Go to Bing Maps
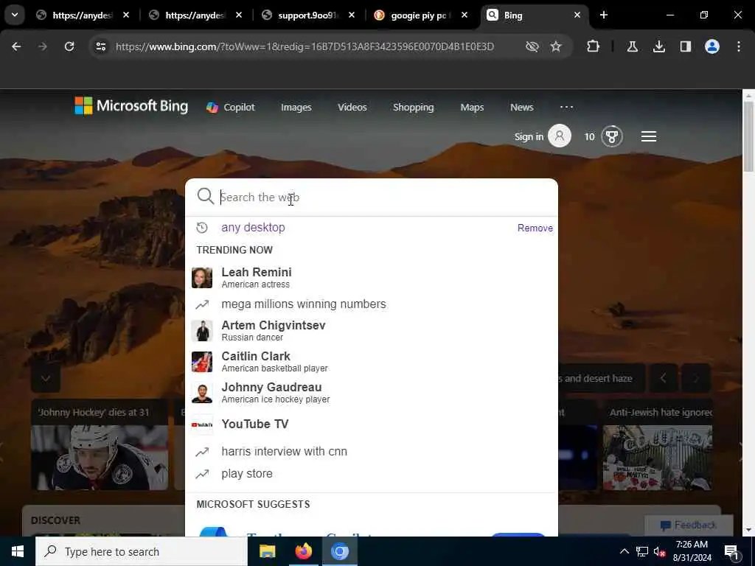The height and width of the screenshot is (566, 755). [472, 108]
